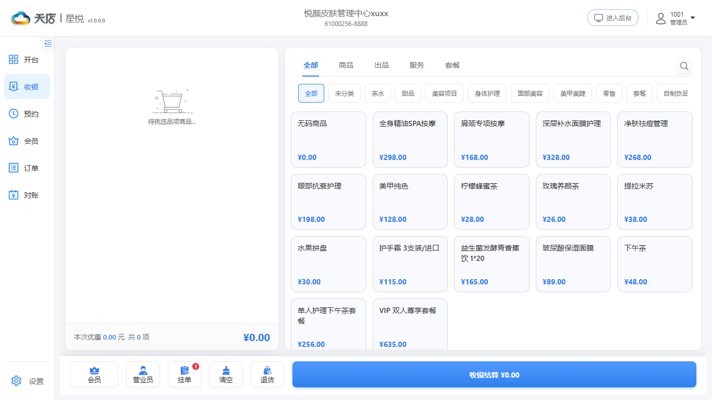
Task: Open the 开台 table grid icon
Action: click(14, 59)
